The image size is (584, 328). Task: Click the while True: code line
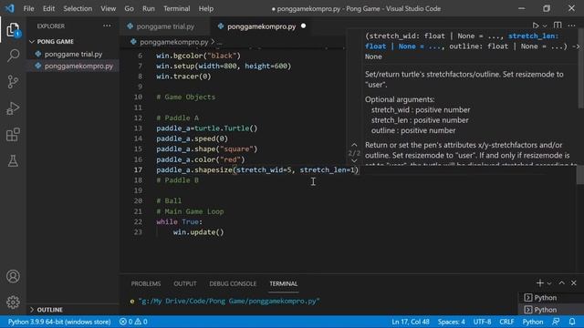click(179, 221)
